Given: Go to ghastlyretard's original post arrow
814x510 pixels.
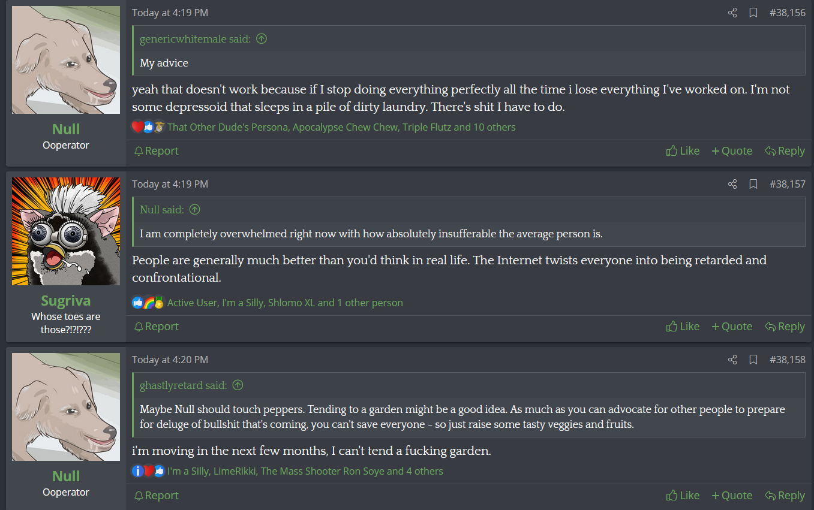Looking at the screenshot, I should click(x=238, y=385).
